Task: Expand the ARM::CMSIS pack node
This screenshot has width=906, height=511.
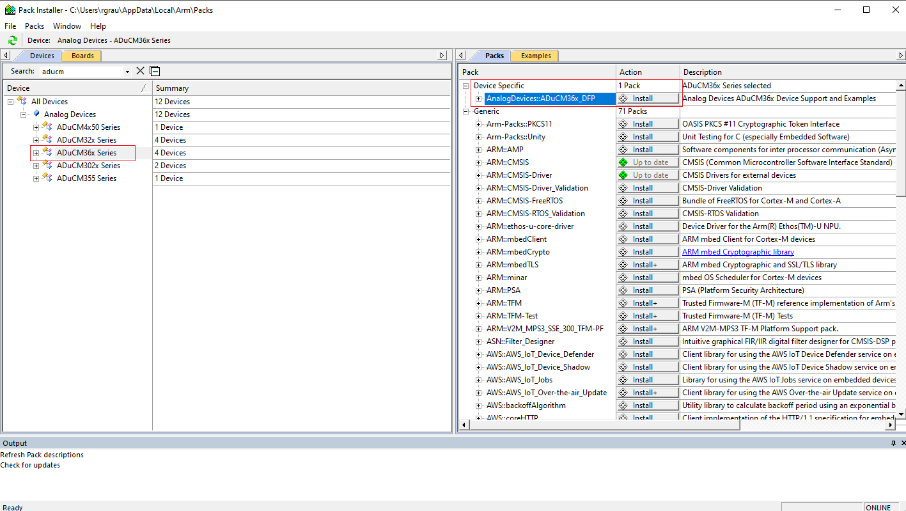Action: pos(478,162)
